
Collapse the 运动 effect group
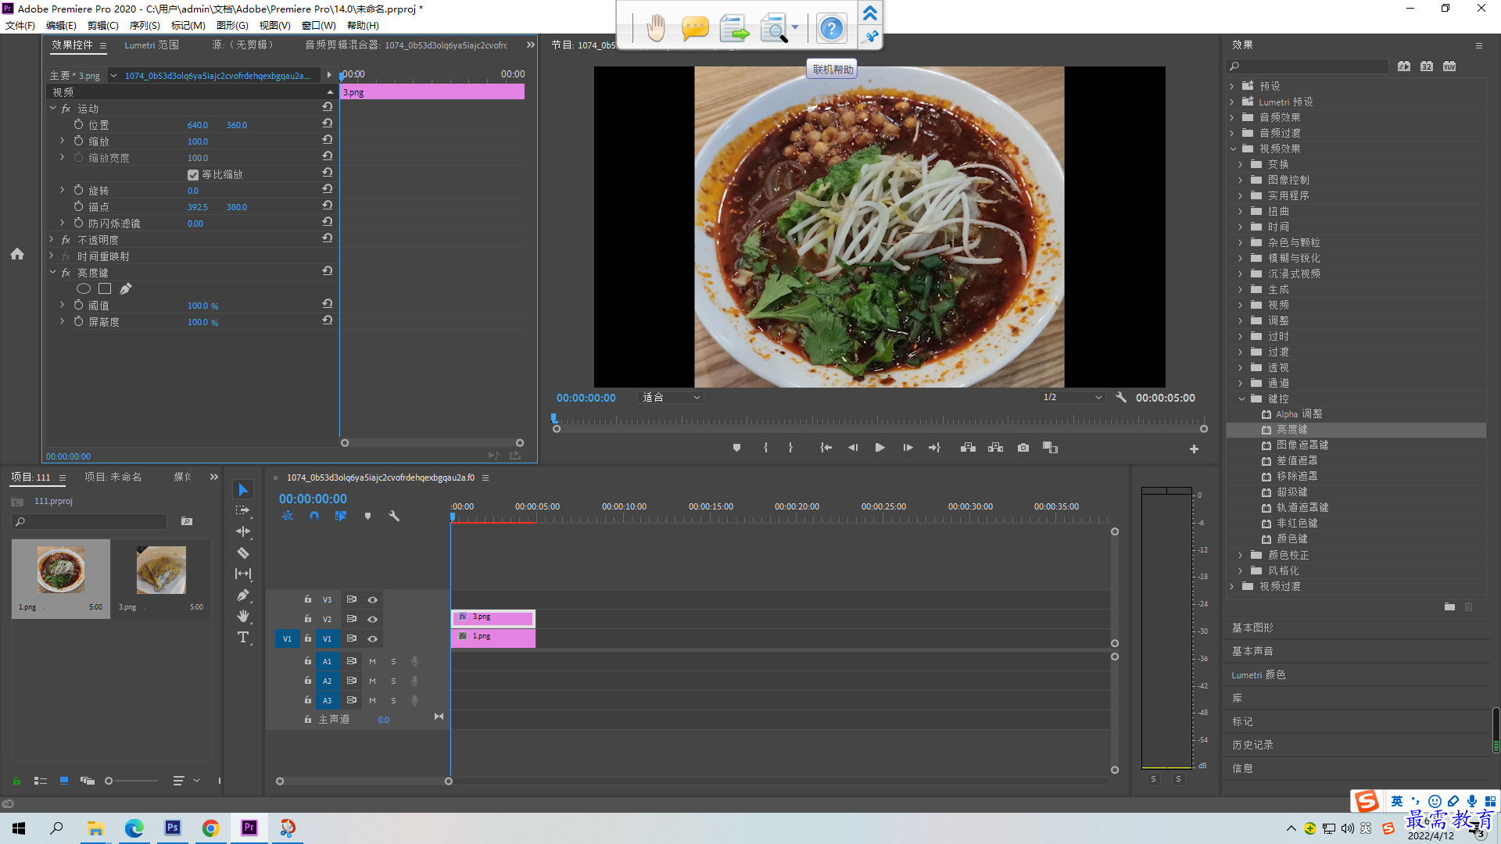click(52, 108)
